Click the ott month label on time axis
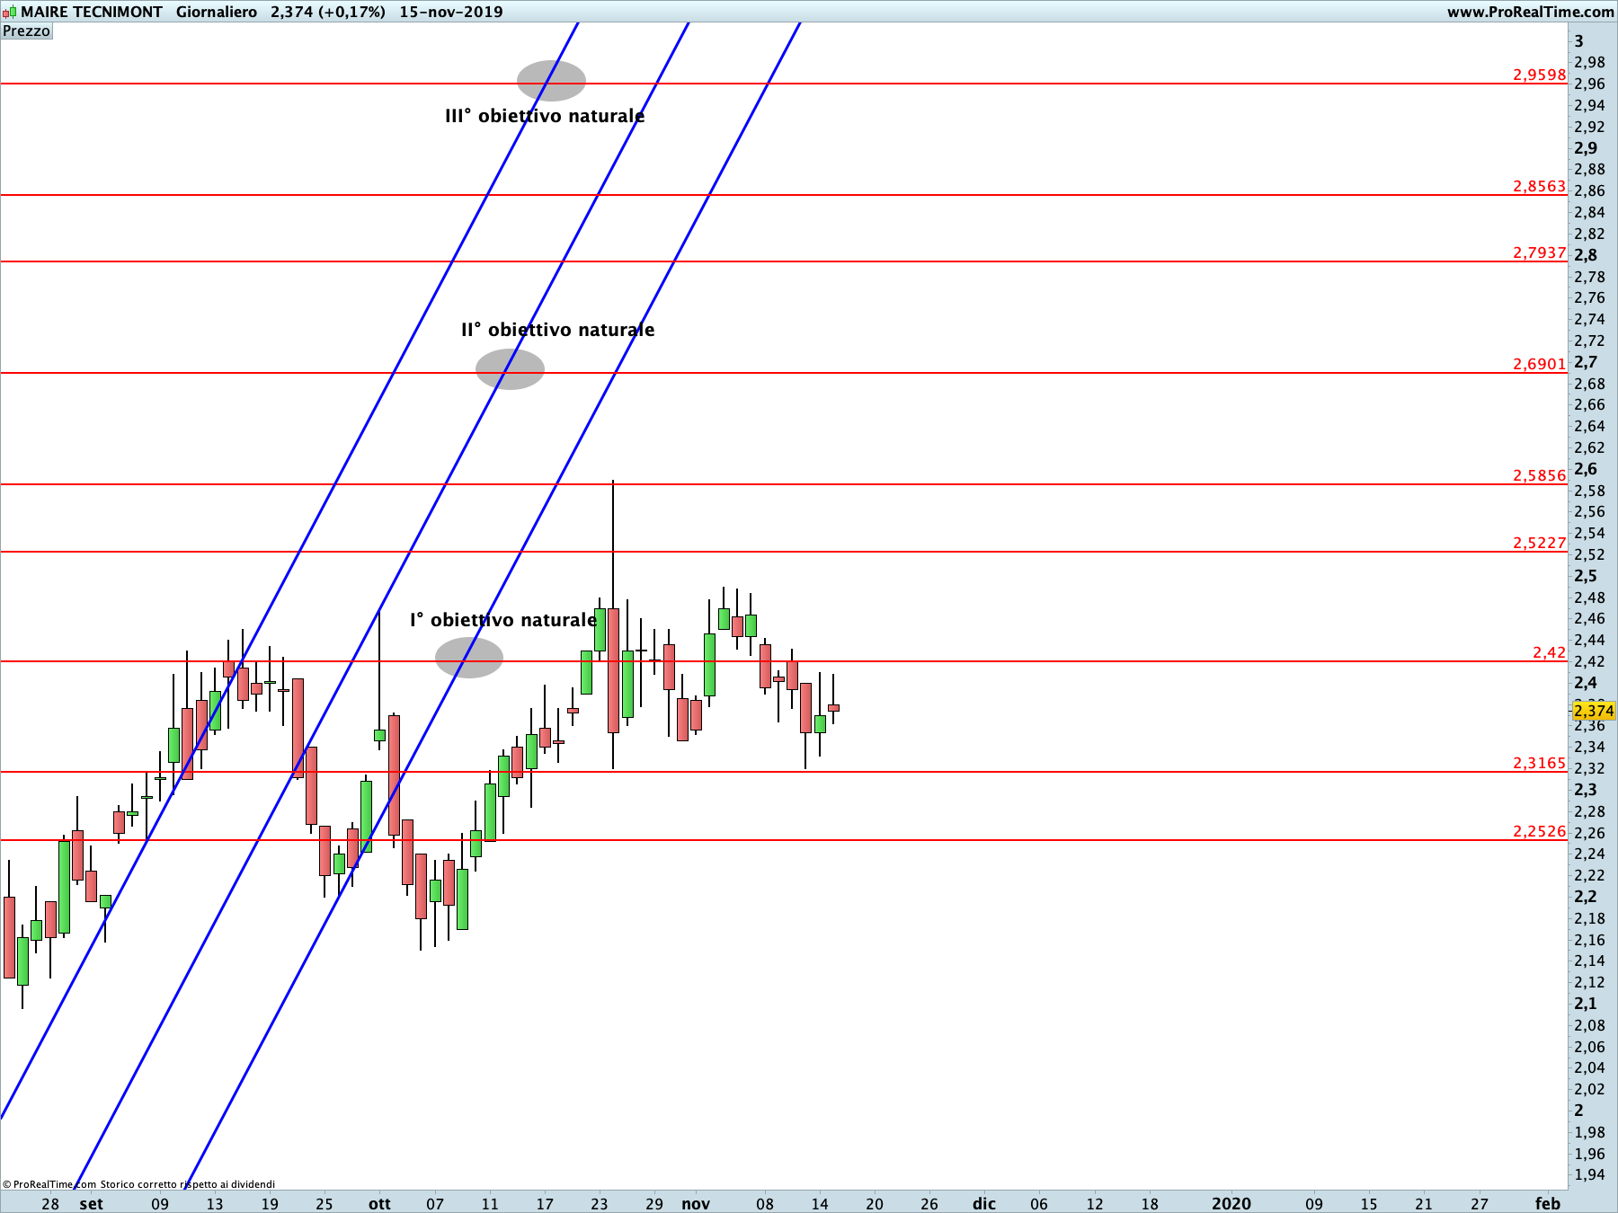This screenshot has height=1213, width=1618. coord(379,1203)
